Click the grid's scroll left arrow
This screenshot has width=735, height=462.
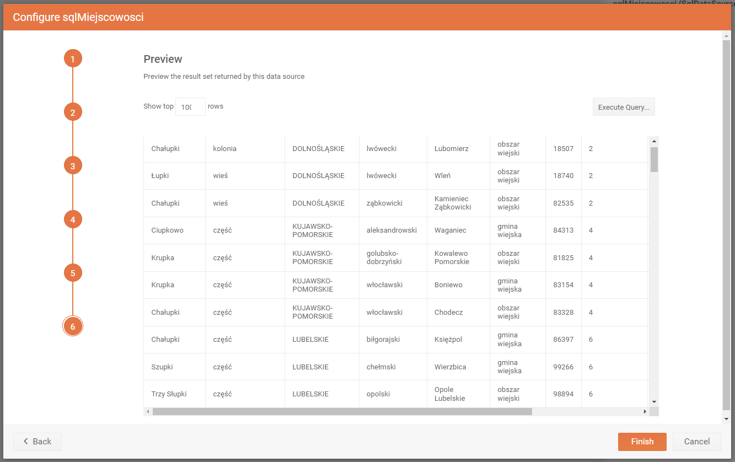148,412
